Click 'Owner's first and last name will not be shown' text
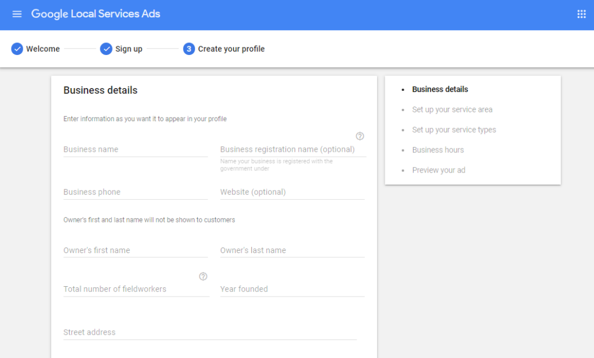Viewport: 594px width, 358px height. (x=149, y=220)
